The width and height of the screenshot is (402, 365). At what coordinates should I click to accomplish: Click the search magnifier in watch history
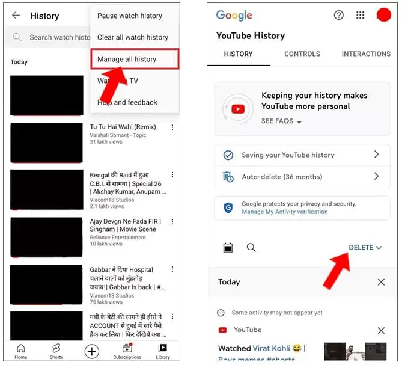(x=17, y=37)
